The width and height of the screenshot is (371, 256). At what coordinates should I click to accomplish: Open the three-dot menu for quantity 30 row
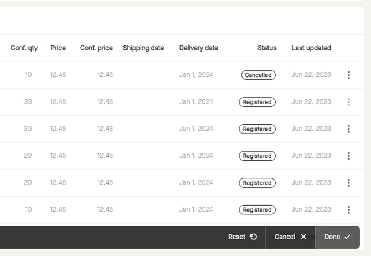coord(348,129)
